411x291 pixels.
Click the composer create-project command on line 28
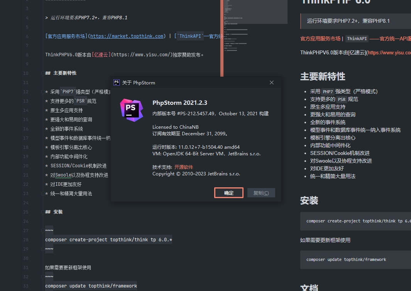(x=108, y=239)
